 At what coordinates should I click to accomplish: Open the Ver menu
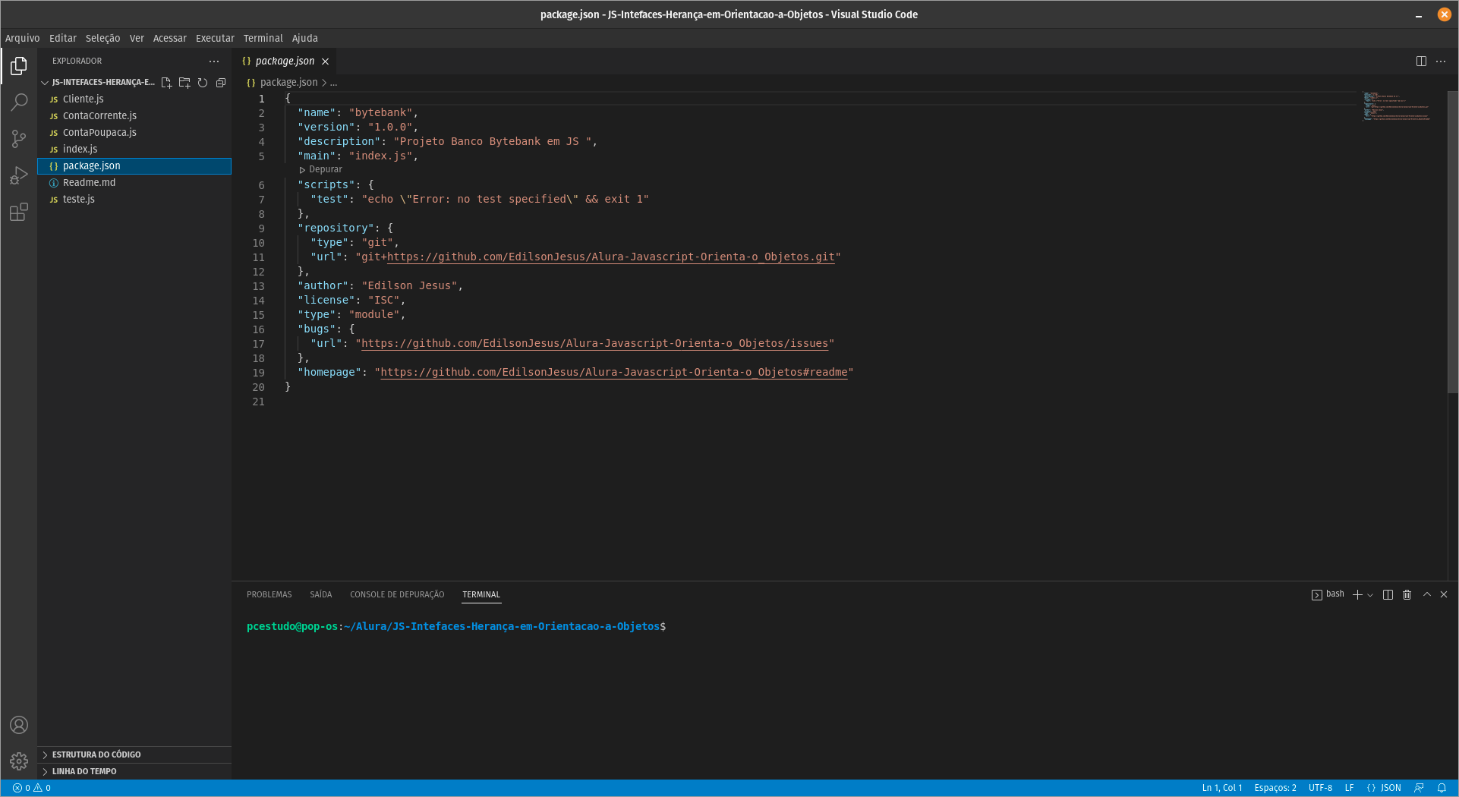[x=137, y=38]
